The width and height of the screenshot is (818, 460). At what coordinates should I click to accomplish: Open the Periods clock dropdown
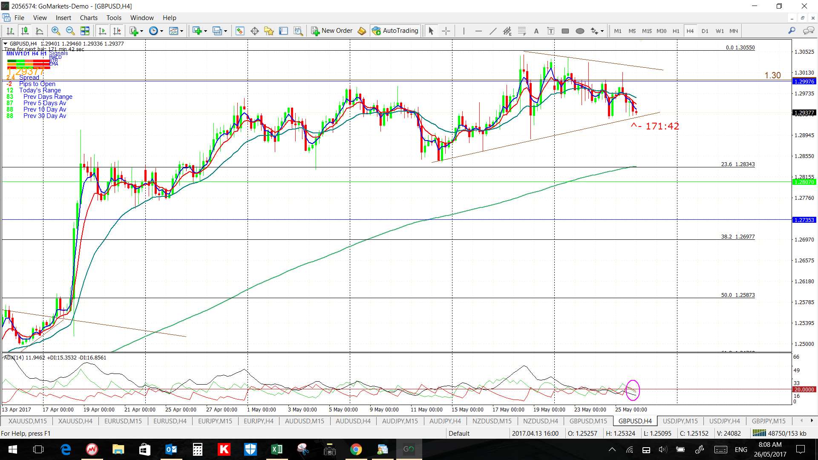pos(156,31)
